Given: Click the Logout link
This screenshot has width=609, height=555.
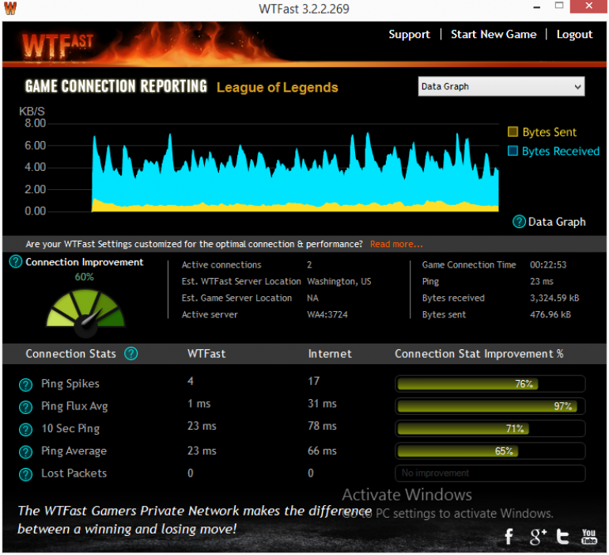Looking at the screenshot, I should 574,34.
